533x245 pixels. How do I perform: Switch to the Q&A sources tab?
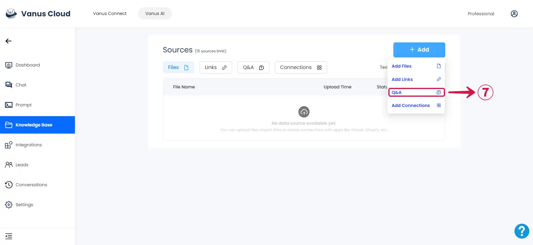(253, 67)
